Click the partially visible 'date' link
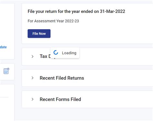Image resolution: width=153 pixels, height=121 pixels. [3, 47]
